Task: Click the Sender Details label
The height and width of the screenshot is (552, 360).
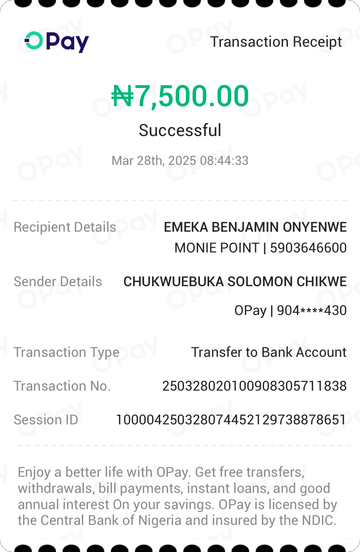Action: pos(58,282)
